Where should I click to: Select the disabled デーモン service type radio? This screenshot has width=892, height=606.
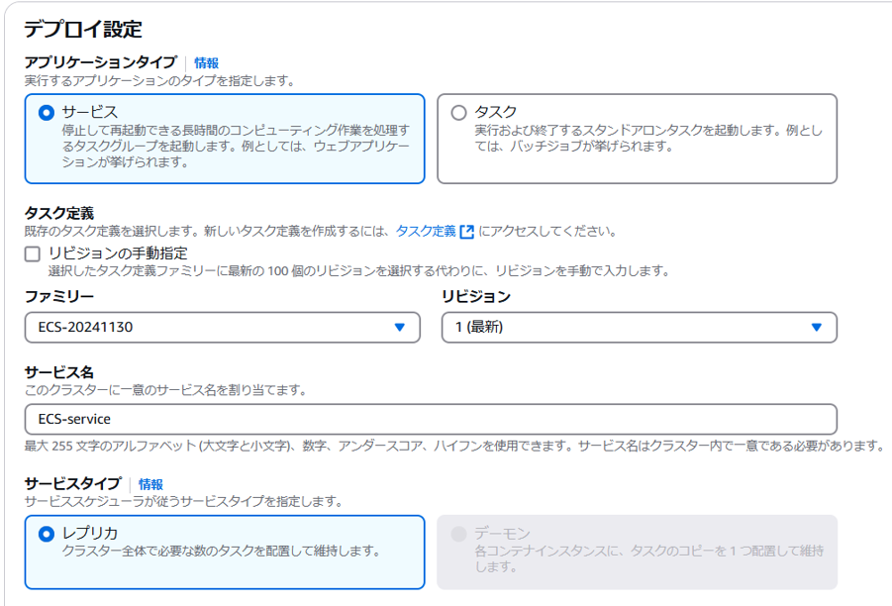458,534
